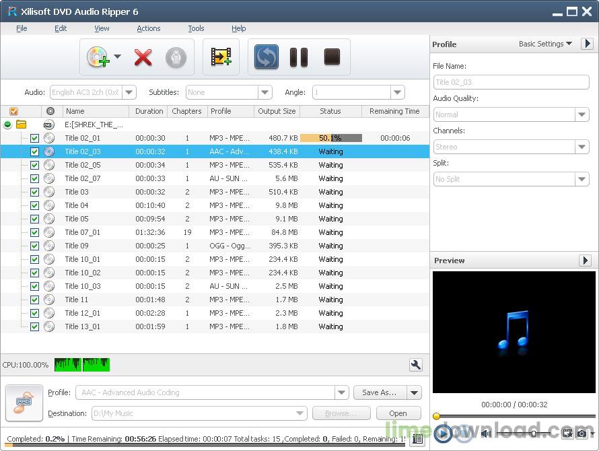This screenshot has width=599, height=451.
Task: Uncheck Title 13_01 checkbox
Action: click(x=34, y=326)
